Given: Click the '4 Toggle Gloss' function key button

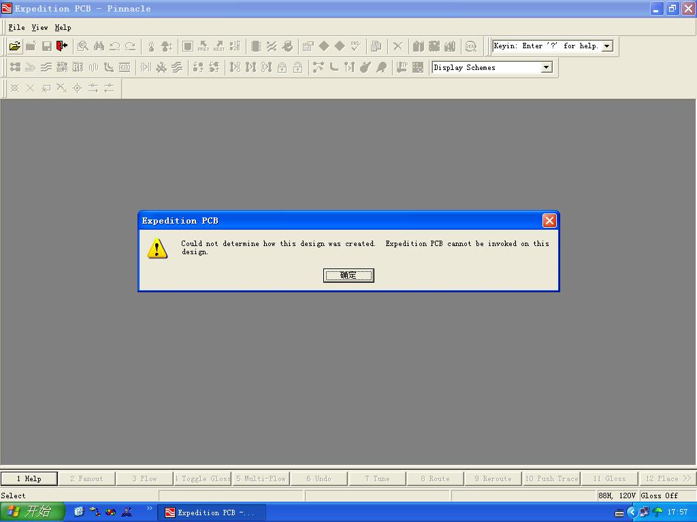Looking at the screenshot, I should pyautogui.click(x=203, y=478).
